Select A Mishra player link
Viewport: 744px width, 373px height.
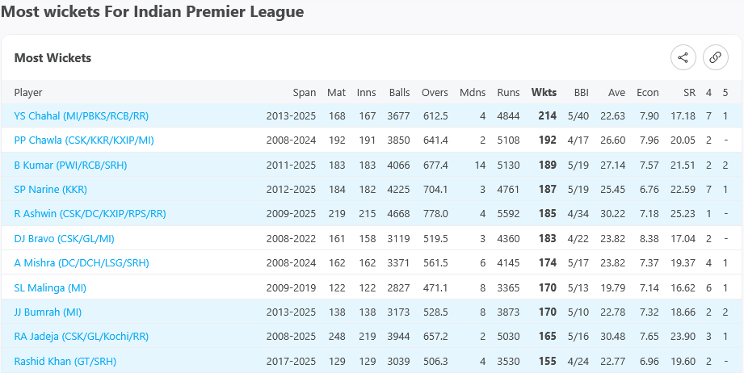coord(82,263)
